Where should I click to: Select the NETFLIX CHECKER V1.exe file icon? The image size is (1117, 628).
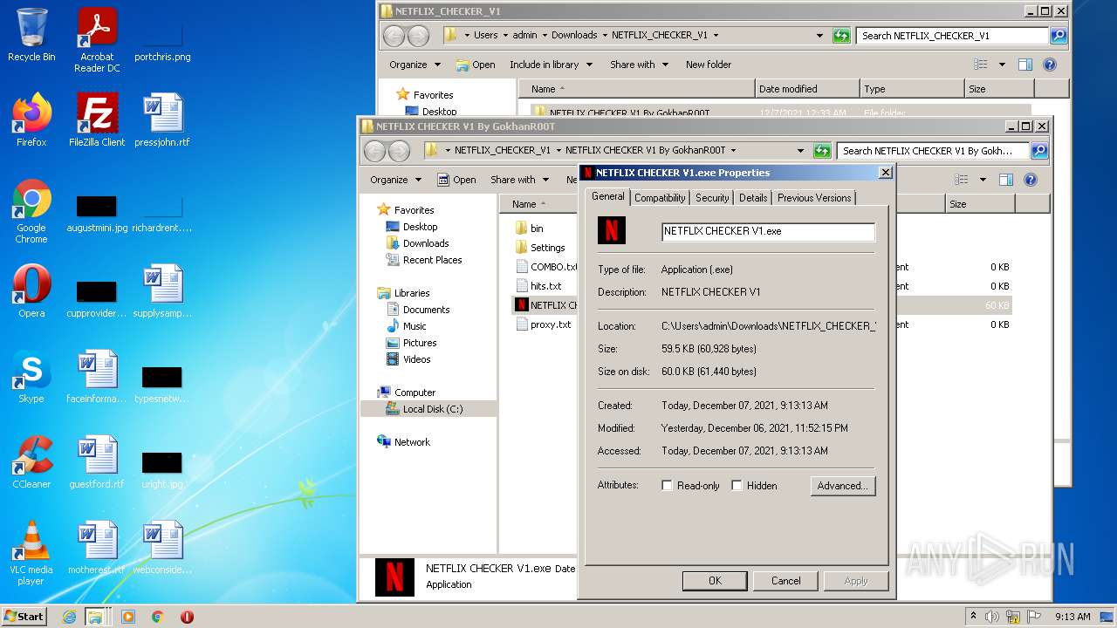pyautogui.click(x=522, y=305)
